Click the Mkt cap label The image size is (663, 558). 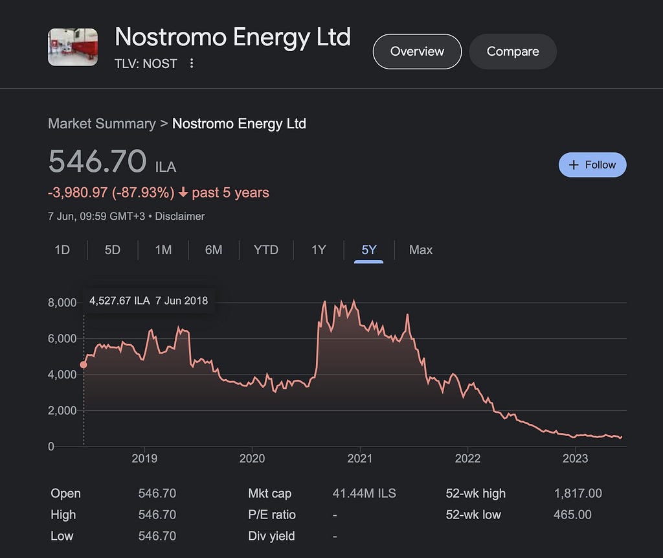pyautogui.click(x=269, y=493)
